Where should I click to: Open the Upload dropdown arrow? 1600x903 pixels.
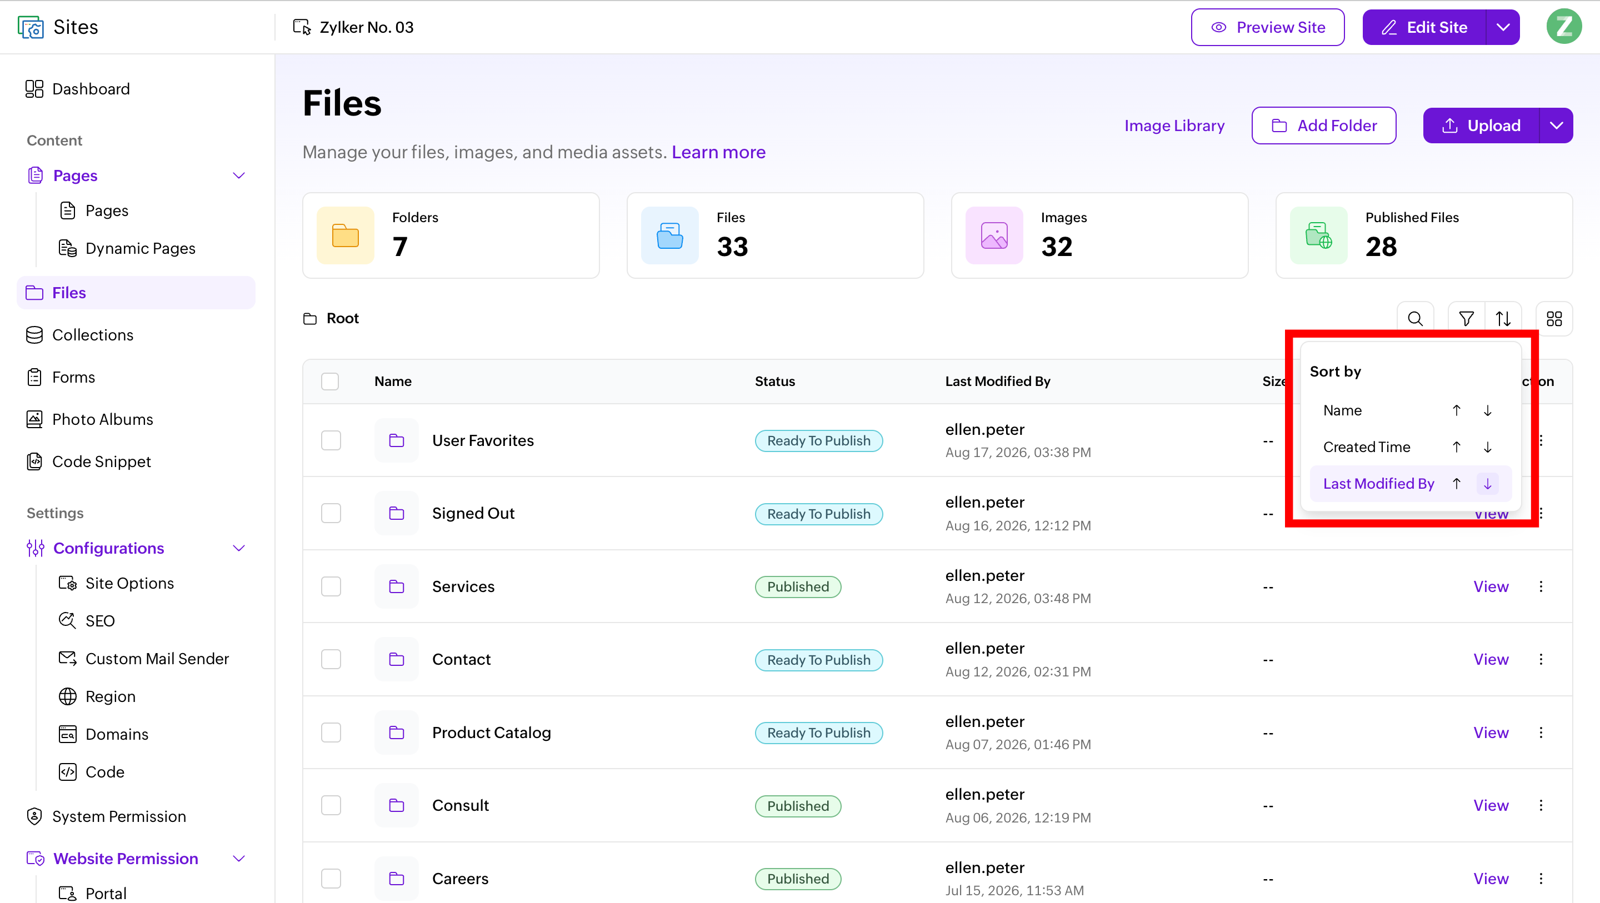coord(1557,126)
